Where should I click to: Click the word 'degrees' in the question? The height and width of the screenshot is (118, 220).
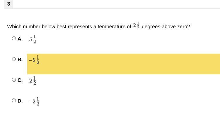(x=150, y=27)
